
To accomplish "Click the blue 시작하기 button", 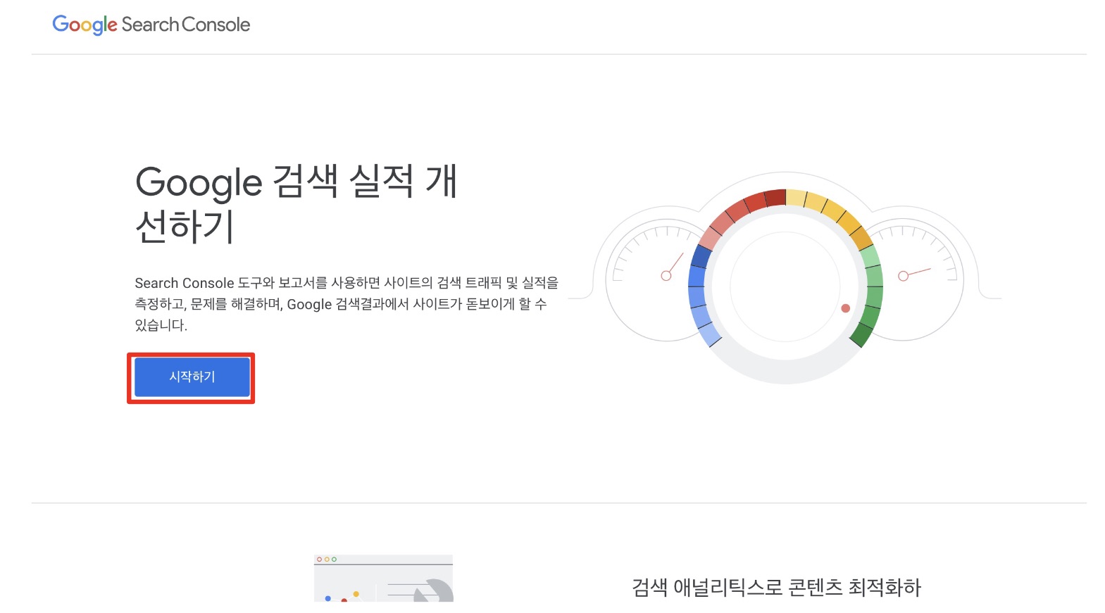I will [192, 377].
